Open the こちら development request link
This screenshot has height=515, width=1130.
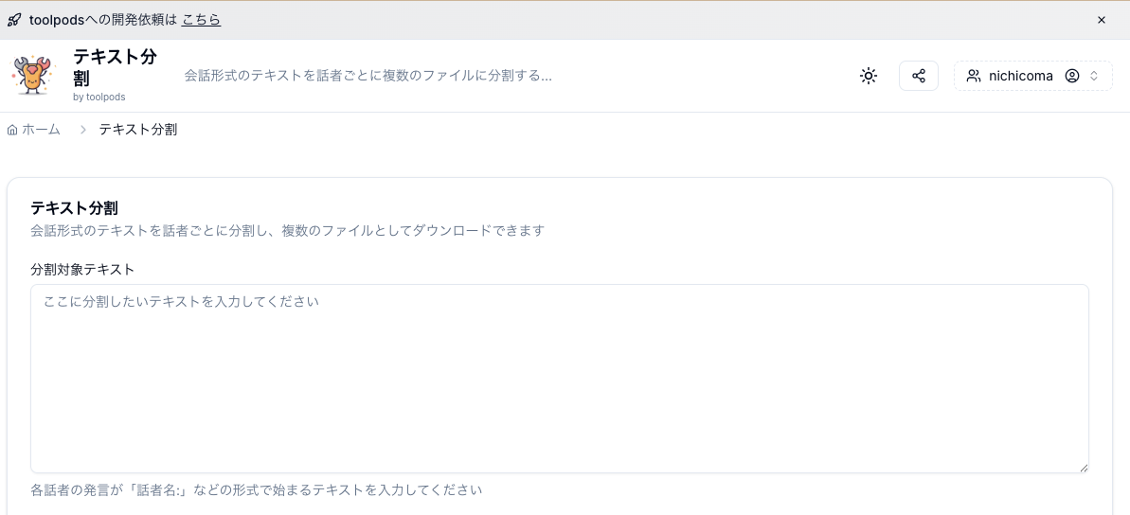coord(201,20)
